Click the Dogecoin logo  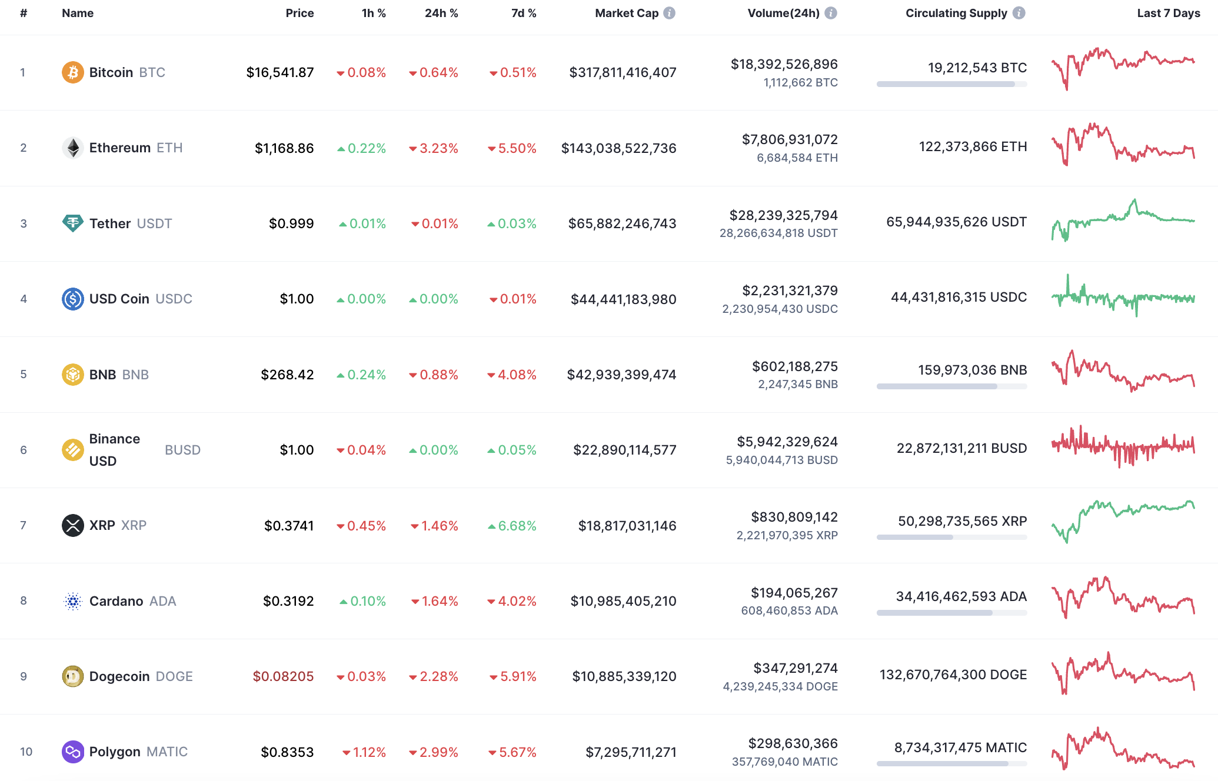click(x=72, y=676)
